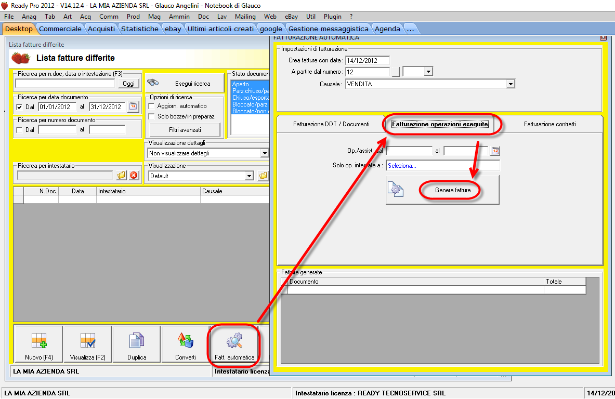The height and width of the screenshot is (399, 615).
Task: Open the eBay menu
Action: 292,17
